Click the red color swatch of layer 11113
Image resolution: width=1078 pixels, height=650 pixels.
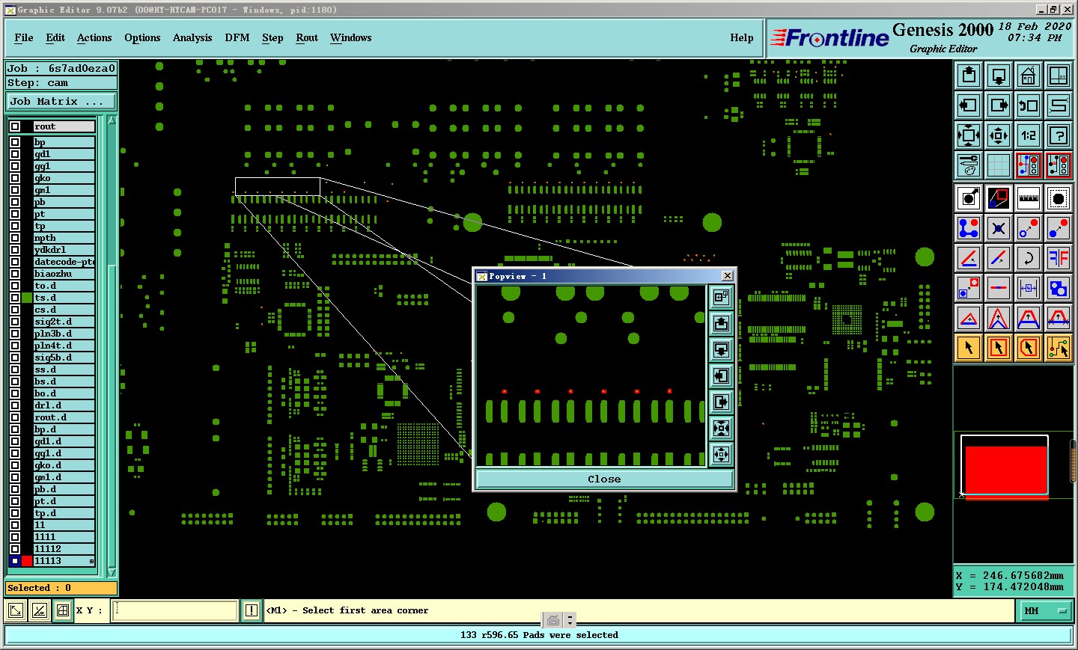27,561
